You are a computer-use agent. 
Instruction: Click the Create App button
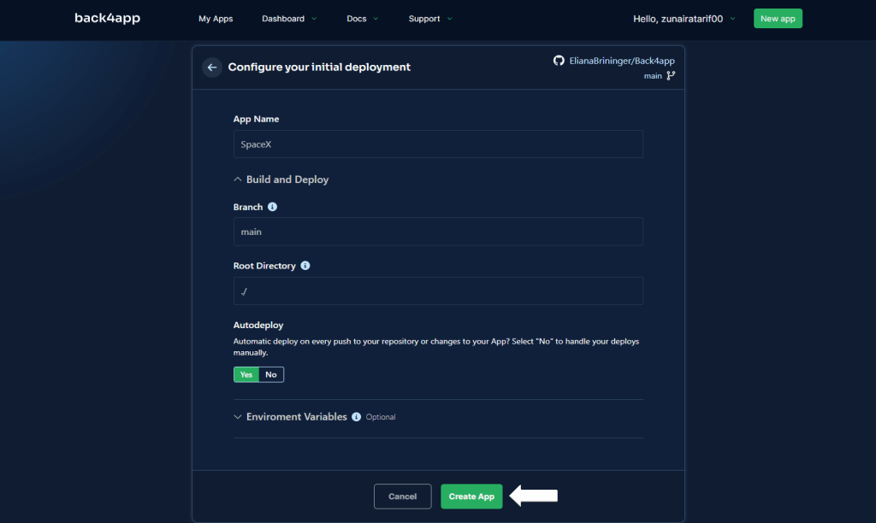coord(471,497)
